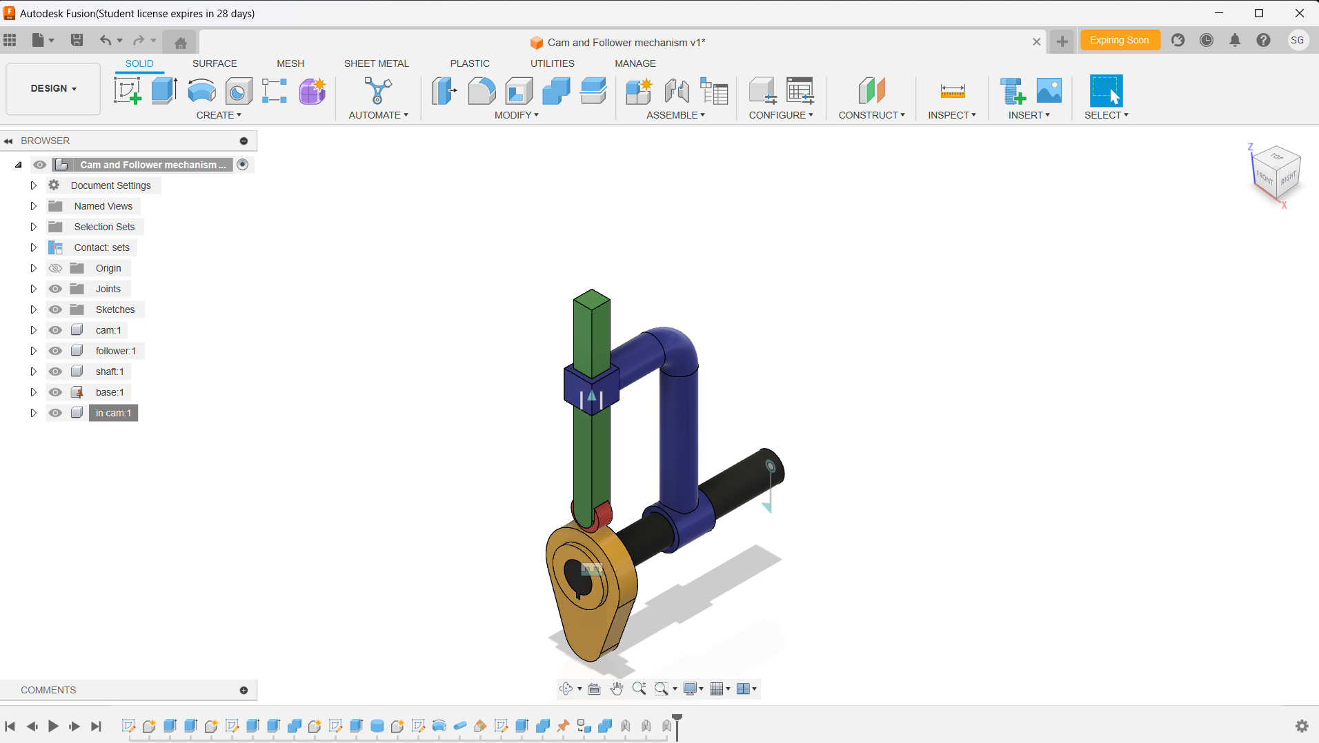
Task: Hide the follower:1 component
Action: coord(55,351)
